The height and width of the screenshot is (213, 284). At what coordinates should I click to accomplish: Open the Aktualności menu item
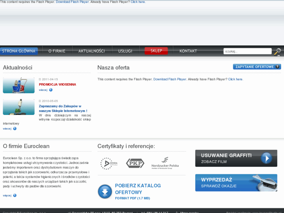[x=92, y=51]
